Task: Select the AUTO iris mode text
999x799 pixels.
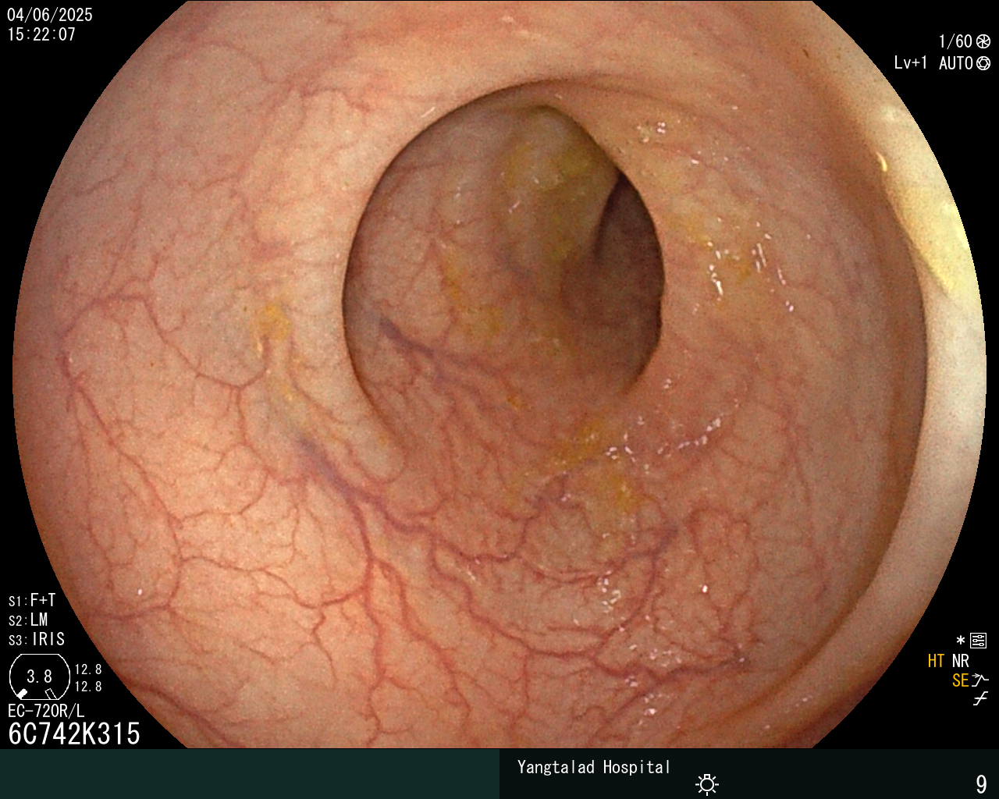Action: point(956,63)
